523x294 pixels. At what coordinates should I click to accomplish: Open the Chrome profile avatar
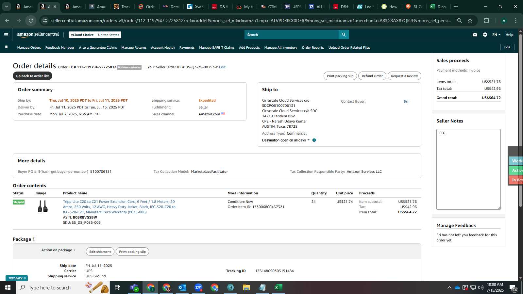click(x=504, y=21)
